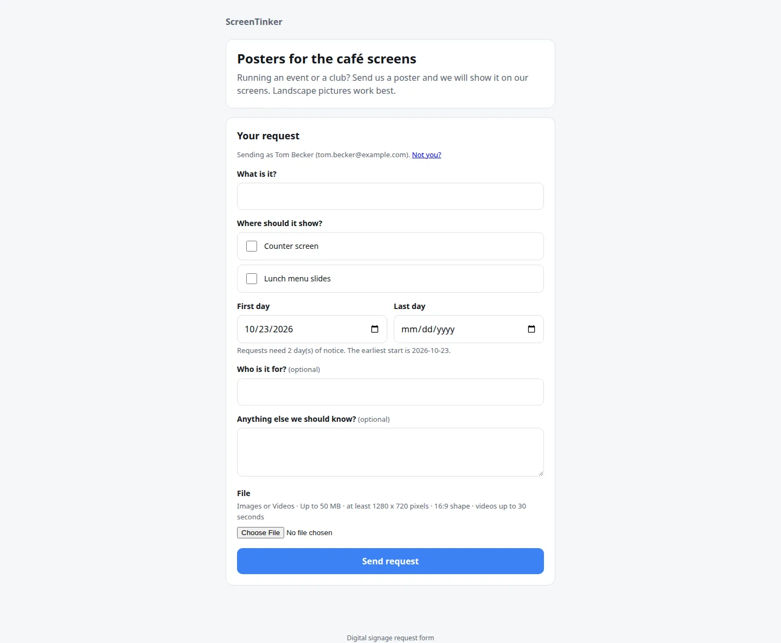This screenshot has width=781, height=643.
Task: Click the Send request button
Action: click(390, 561)
